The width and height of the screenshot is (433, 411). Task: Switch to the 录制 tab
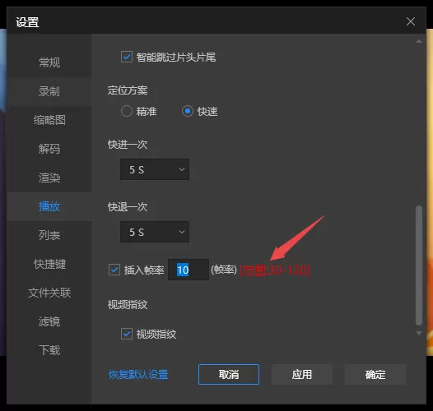[x=49, y=91]
